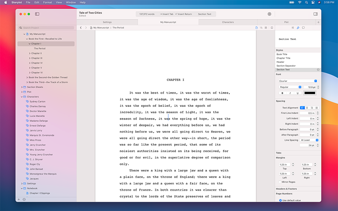Open the black text color swatch

(310, 93)
